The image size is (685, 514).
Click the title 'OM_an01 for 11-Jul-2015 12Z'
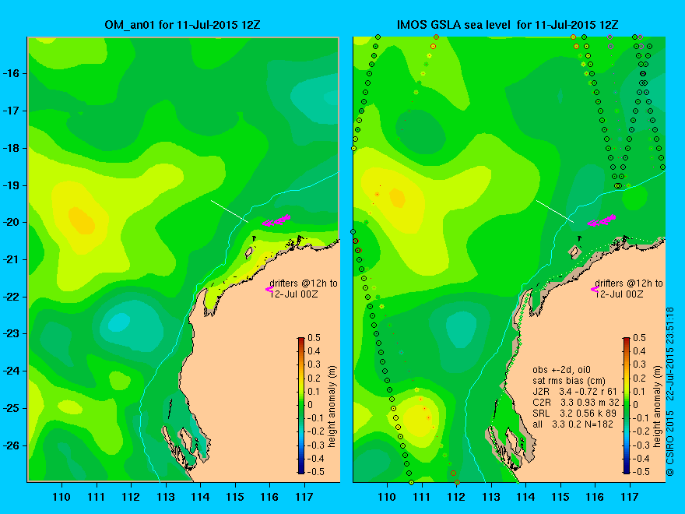pos(182,25)
